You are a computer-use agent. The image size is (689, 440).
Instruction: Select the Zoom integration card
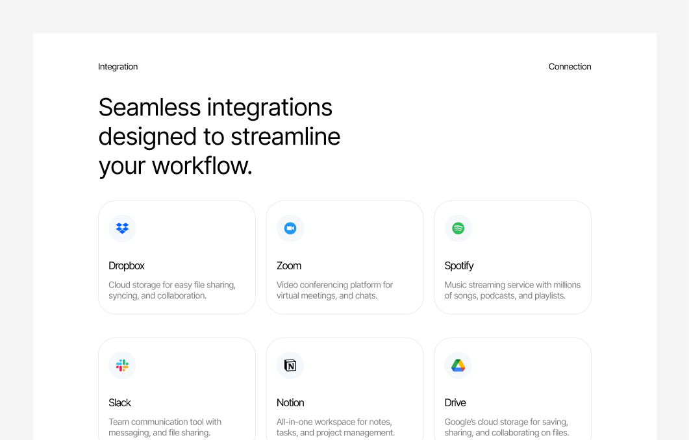[344, 257]
